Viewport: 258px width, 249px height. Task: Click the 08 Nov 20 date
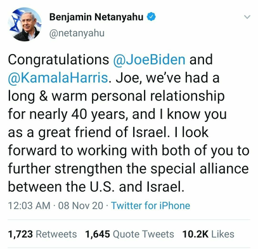81,206
